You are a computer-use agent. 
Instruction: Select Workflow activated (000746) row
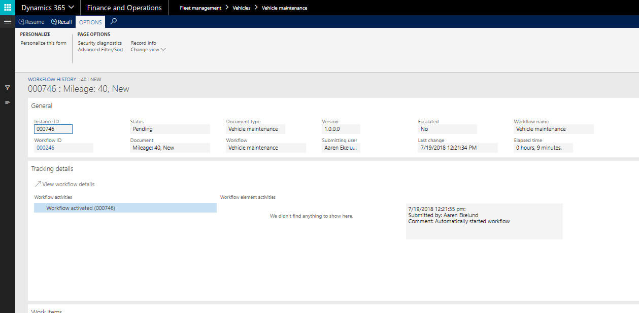coord(125,208)
